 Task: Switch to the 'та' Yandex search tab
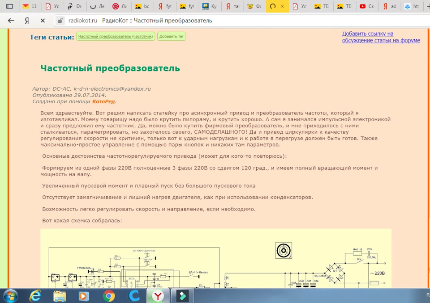pos(232,6)
